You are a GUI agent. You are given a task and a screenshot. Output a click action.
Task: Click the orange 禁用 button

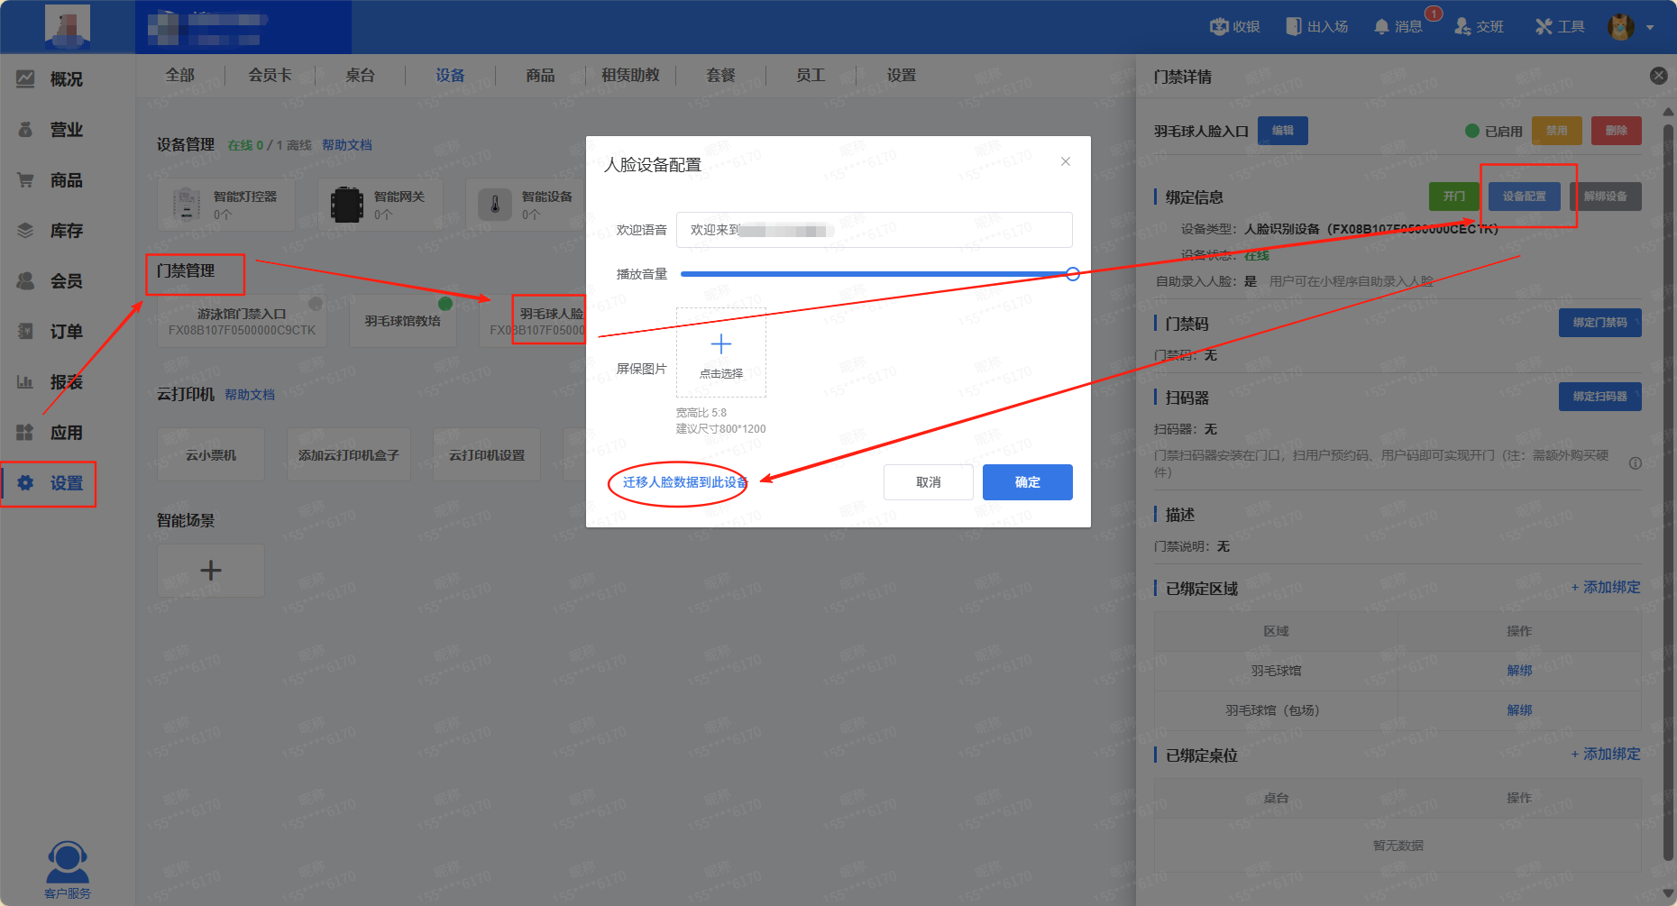click(1557, 131)
